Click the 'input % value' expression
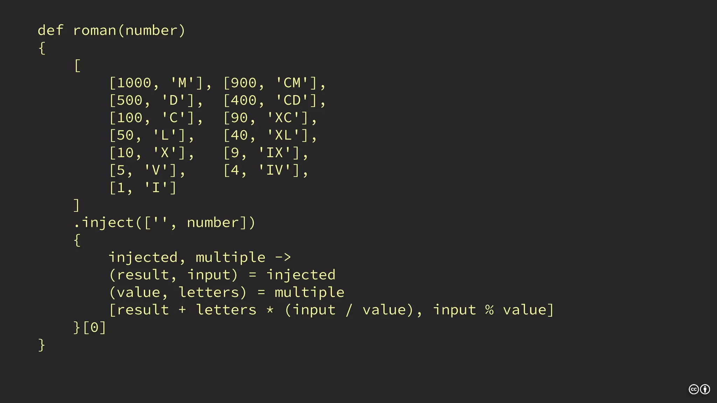 (489, 310)
